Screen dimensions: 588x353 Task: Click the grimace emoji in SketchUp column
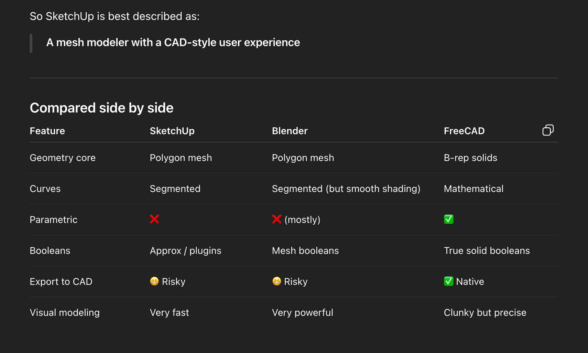pos(154,281)
